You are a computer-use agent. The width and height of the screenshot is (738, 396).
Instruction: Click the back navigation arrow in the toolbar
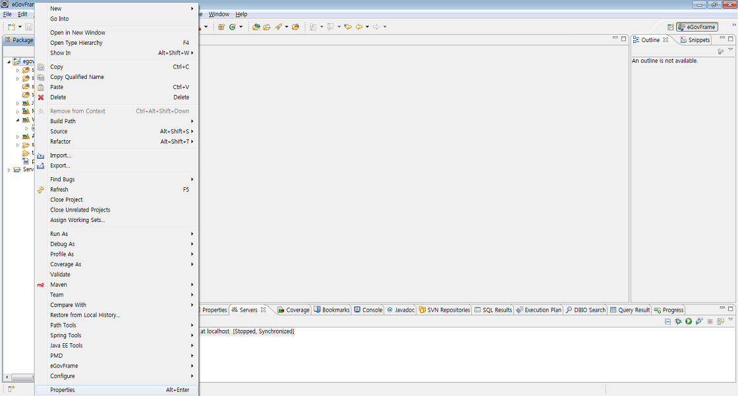359,27
